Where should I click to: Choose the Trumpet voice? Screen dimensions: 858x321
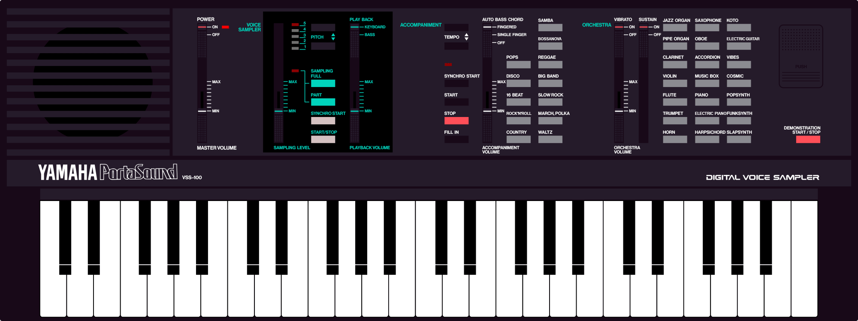675,120
